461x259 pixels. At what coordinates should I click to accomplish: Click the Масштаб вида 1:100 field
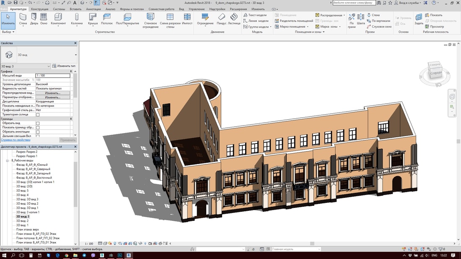point(52,76)
